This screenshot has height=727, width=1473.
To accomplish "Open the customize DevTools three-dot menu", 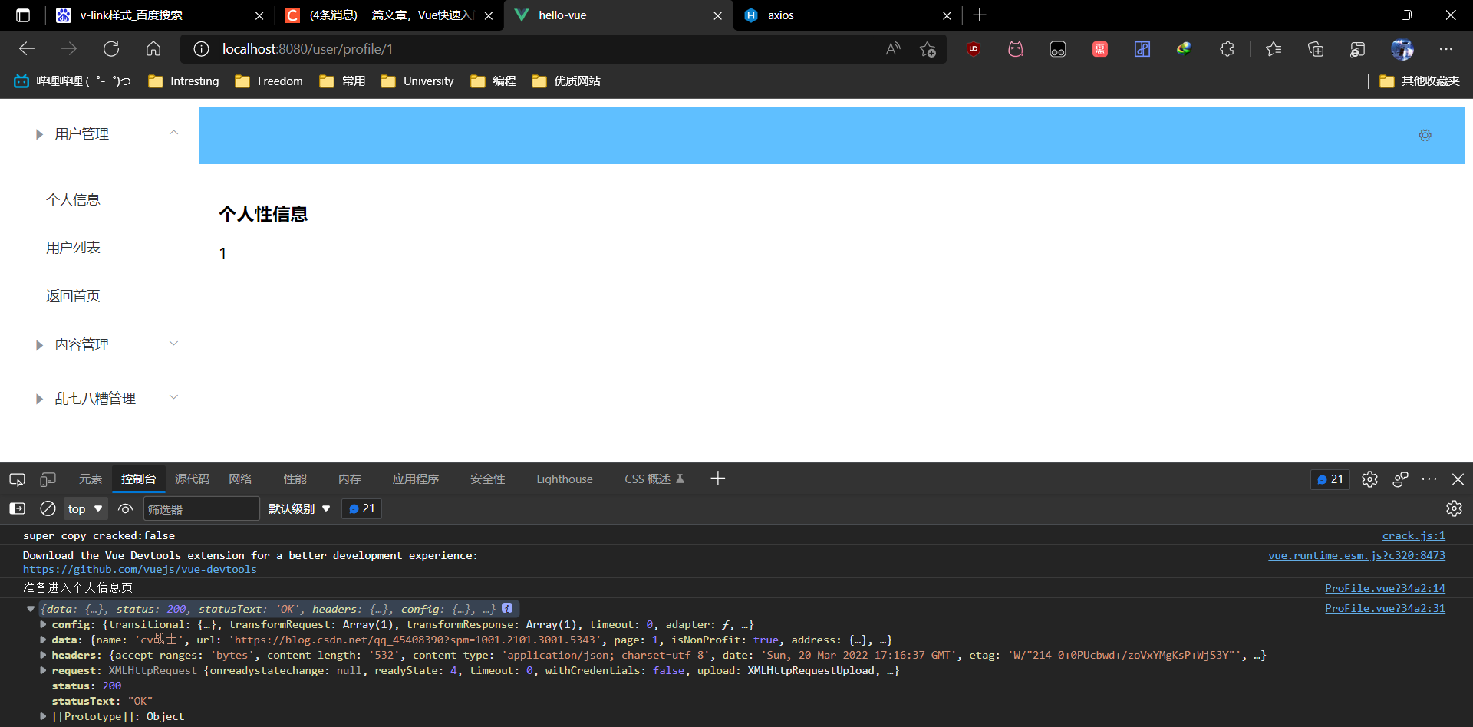I will [1429, 479].
